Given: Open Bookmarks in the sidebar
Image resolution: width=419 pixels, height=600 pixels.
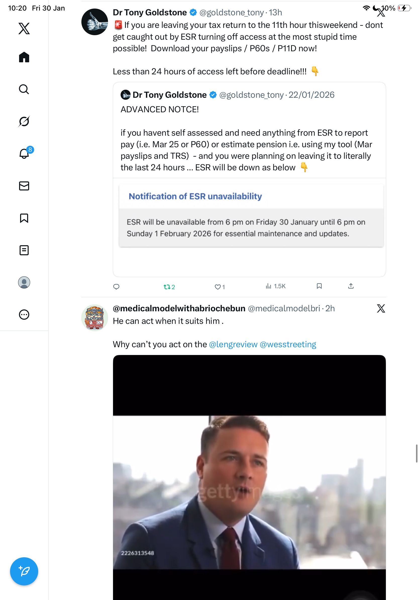Looking at the screenshot, I should 24,218.
